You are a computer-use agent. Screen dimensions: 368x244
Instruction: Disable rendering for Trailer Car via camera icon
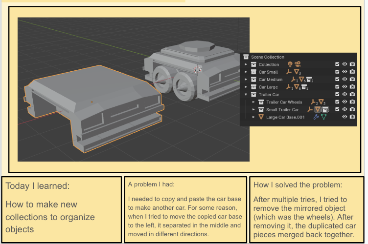(x=352, y=94)
